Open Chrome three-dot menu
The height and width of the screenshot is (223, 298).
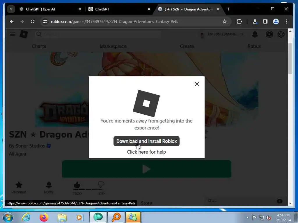[x=286, y=21]
